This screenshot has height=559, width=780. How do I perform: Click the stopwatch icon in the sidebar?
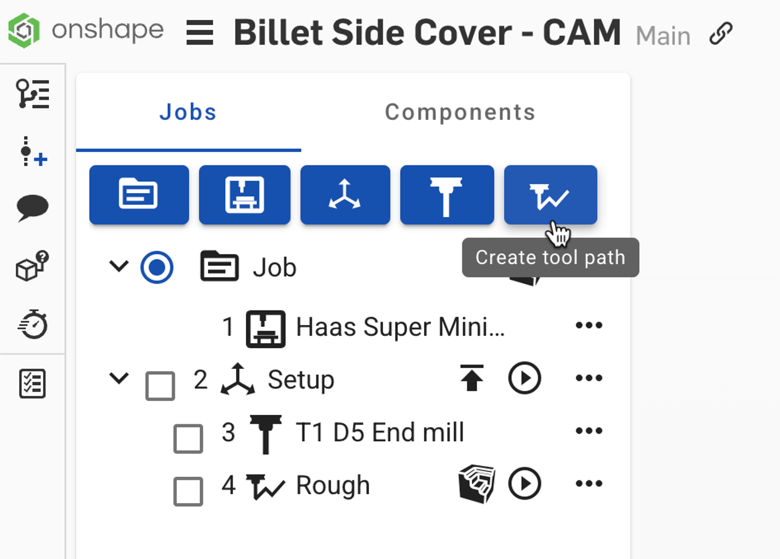[x=32, y=324]
